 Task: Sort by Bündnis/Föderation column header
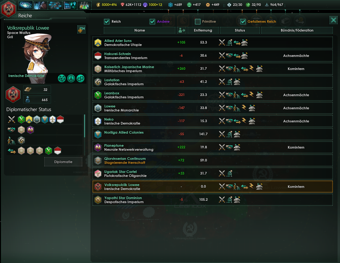tap(297, 30)
